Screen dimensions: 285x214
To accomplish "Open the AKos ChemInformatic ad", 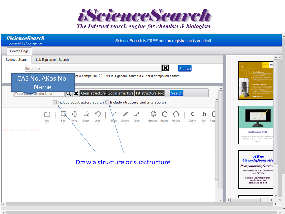I will [x=256, y=169].
